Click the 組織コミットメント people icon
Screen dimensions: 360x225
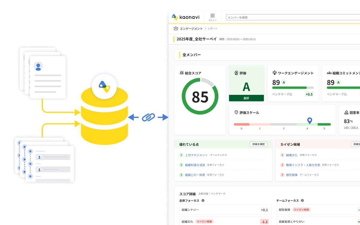point(329,73)
